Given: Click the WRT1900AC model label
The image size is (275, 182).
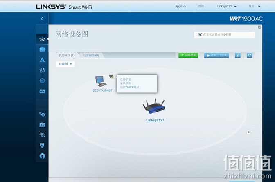Looking at the screenshot, I should coord(246,19).
